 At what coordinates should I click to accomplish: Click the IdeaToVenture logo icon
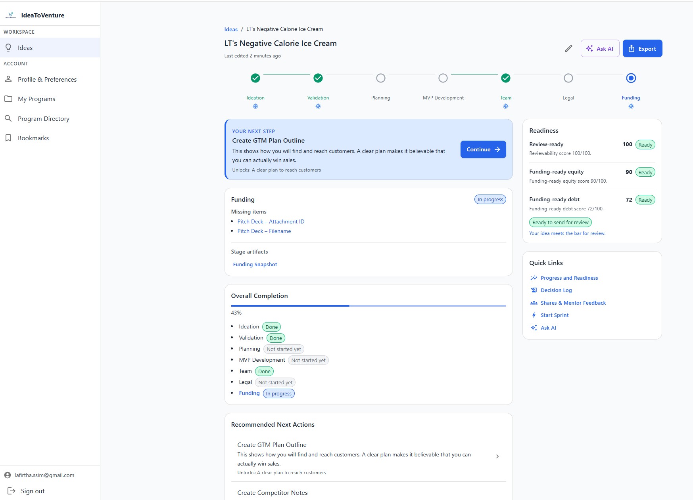11,15
